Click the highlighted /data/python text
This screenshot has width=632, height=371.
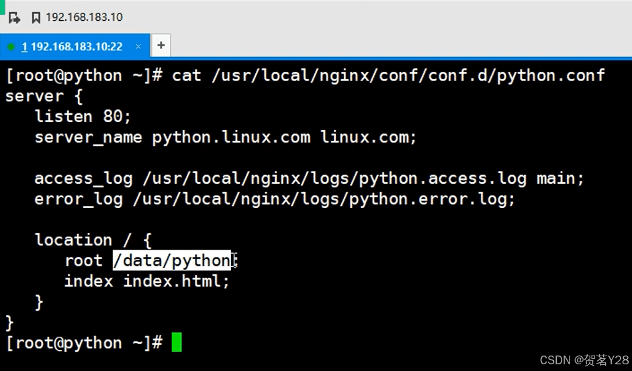pos(172,260)
